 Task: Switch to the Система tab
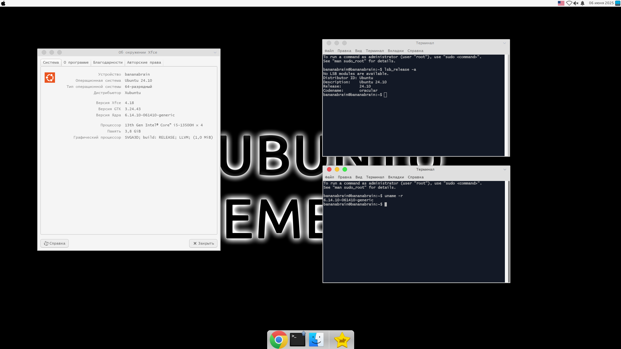click(x=51, y=62)
